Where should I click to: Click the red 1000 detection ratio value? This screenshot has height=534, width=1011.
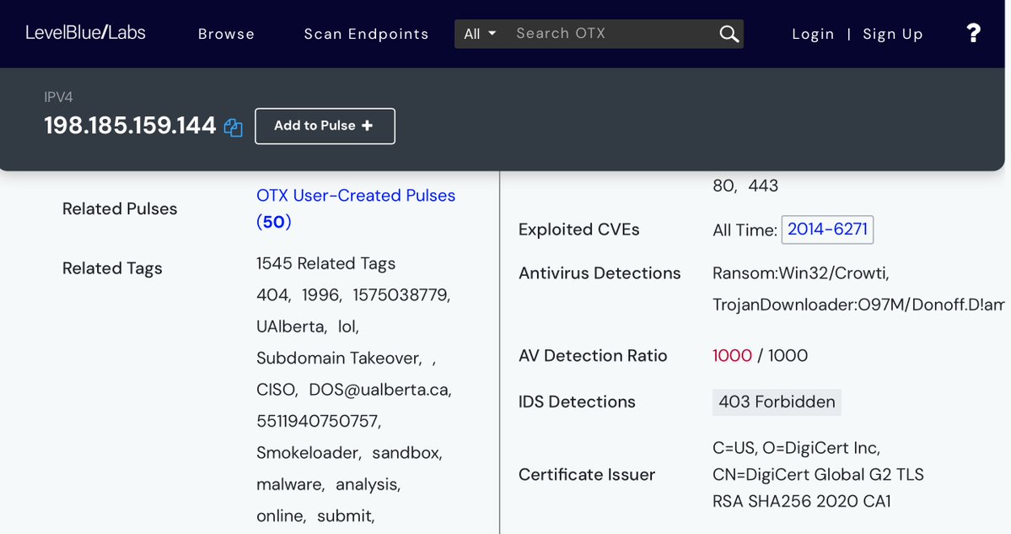(732, 356)
